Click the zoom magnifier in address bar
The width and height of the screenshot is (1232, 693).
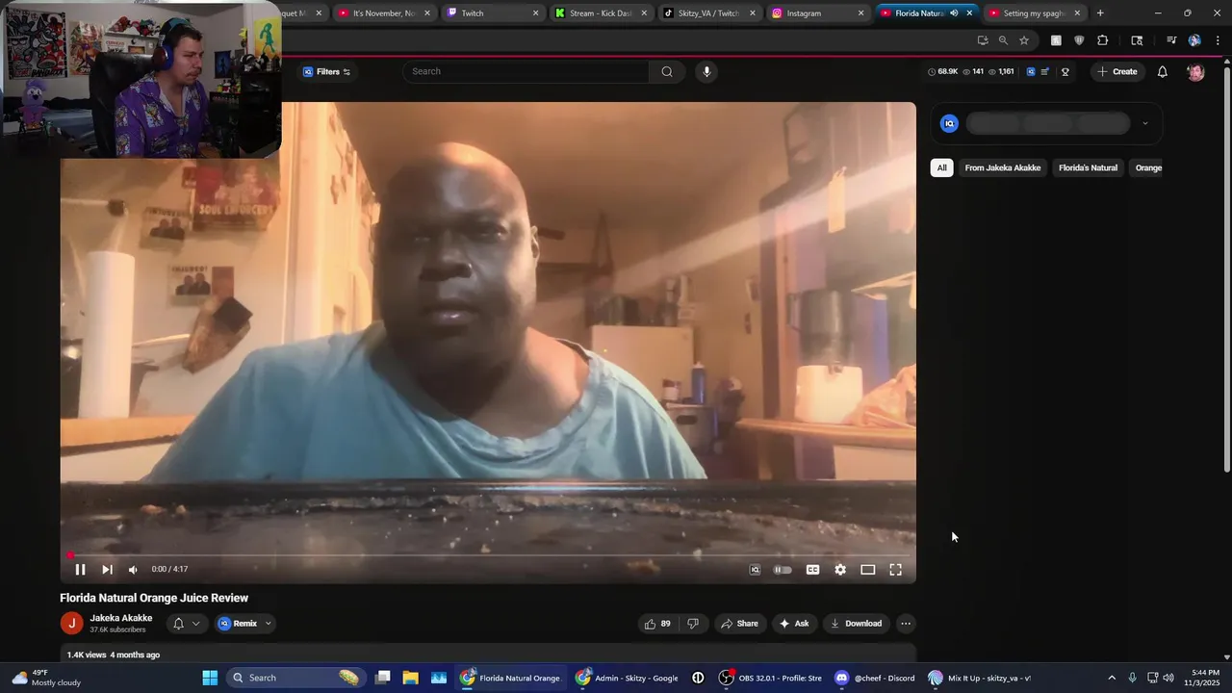[x=1003, y=40]
